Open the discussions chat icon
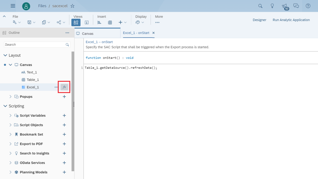This screenshot has width=318, height=179. click(x=296, y=6)
